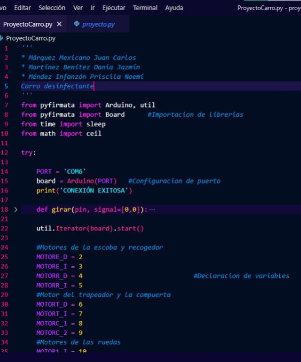Click the 'MOTORC_2 = 9' line

coord(59,333)
